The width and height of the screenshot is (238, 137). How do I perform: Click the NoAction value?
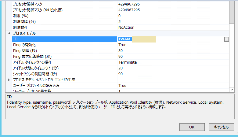click(126, 28)
